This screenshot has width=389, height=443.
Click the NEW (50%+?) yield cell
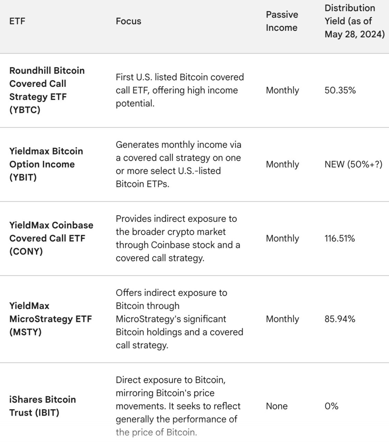coord(353,164)
